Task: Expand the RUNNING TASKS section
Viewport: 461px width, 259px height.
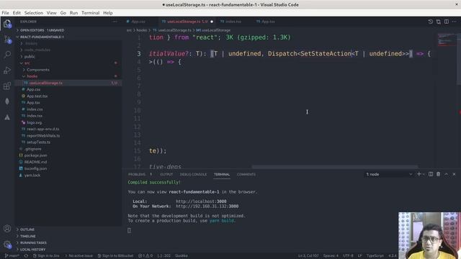Action: click(33, 243)
